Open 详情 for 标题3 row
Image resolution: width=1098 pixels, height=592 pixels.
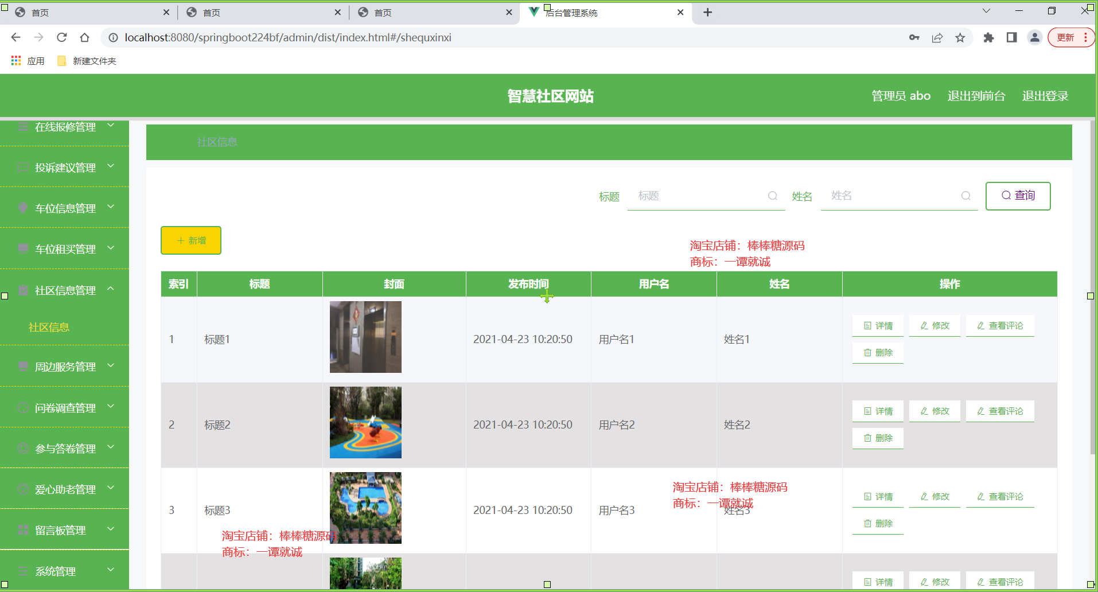[878, 496]
